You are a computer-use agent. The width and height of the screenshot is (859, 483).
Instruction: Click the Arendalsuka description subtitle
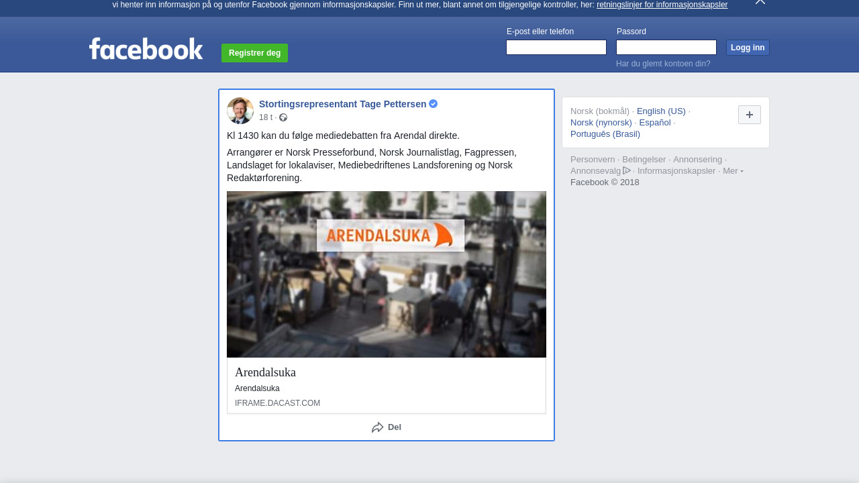pyautogui.click(x=257, y=388)
